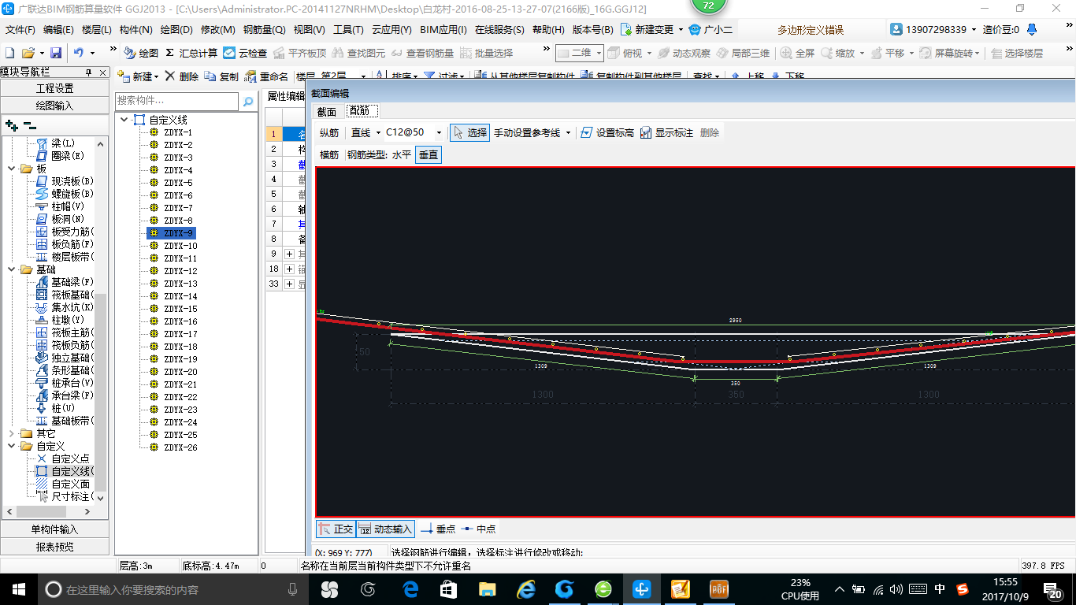This screenshot has height=605, width=1076.
Task: Save project with the floppy disk icon
Action: pyautogui.click(x=56, y=53)
